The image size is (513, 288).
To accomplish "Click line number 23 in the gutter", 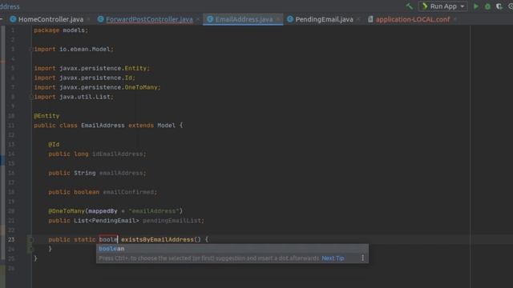I will tap(11, 240).
